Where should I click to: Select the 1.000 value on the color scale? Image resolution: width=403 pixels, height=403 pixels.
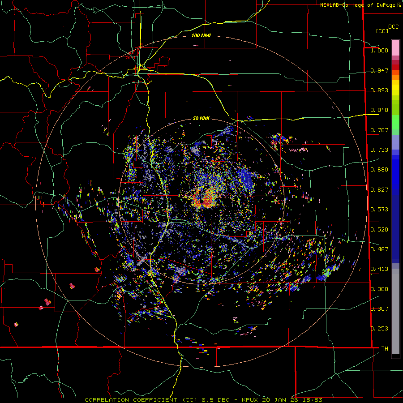[x=379, y=50]
